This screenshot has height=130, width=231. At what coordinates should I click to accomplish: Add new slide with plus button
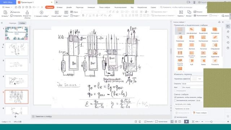(15, 116)
